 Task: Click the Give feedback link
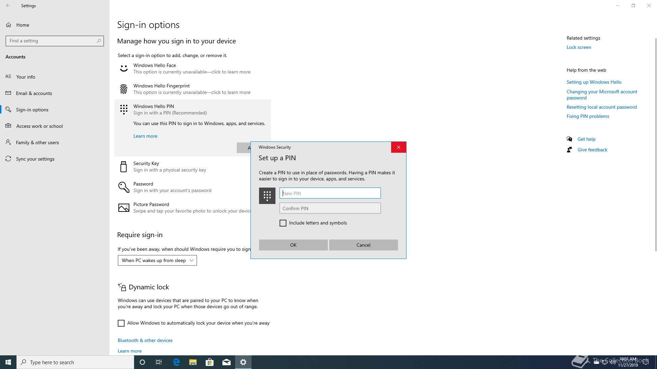click(x=592, y=150)
